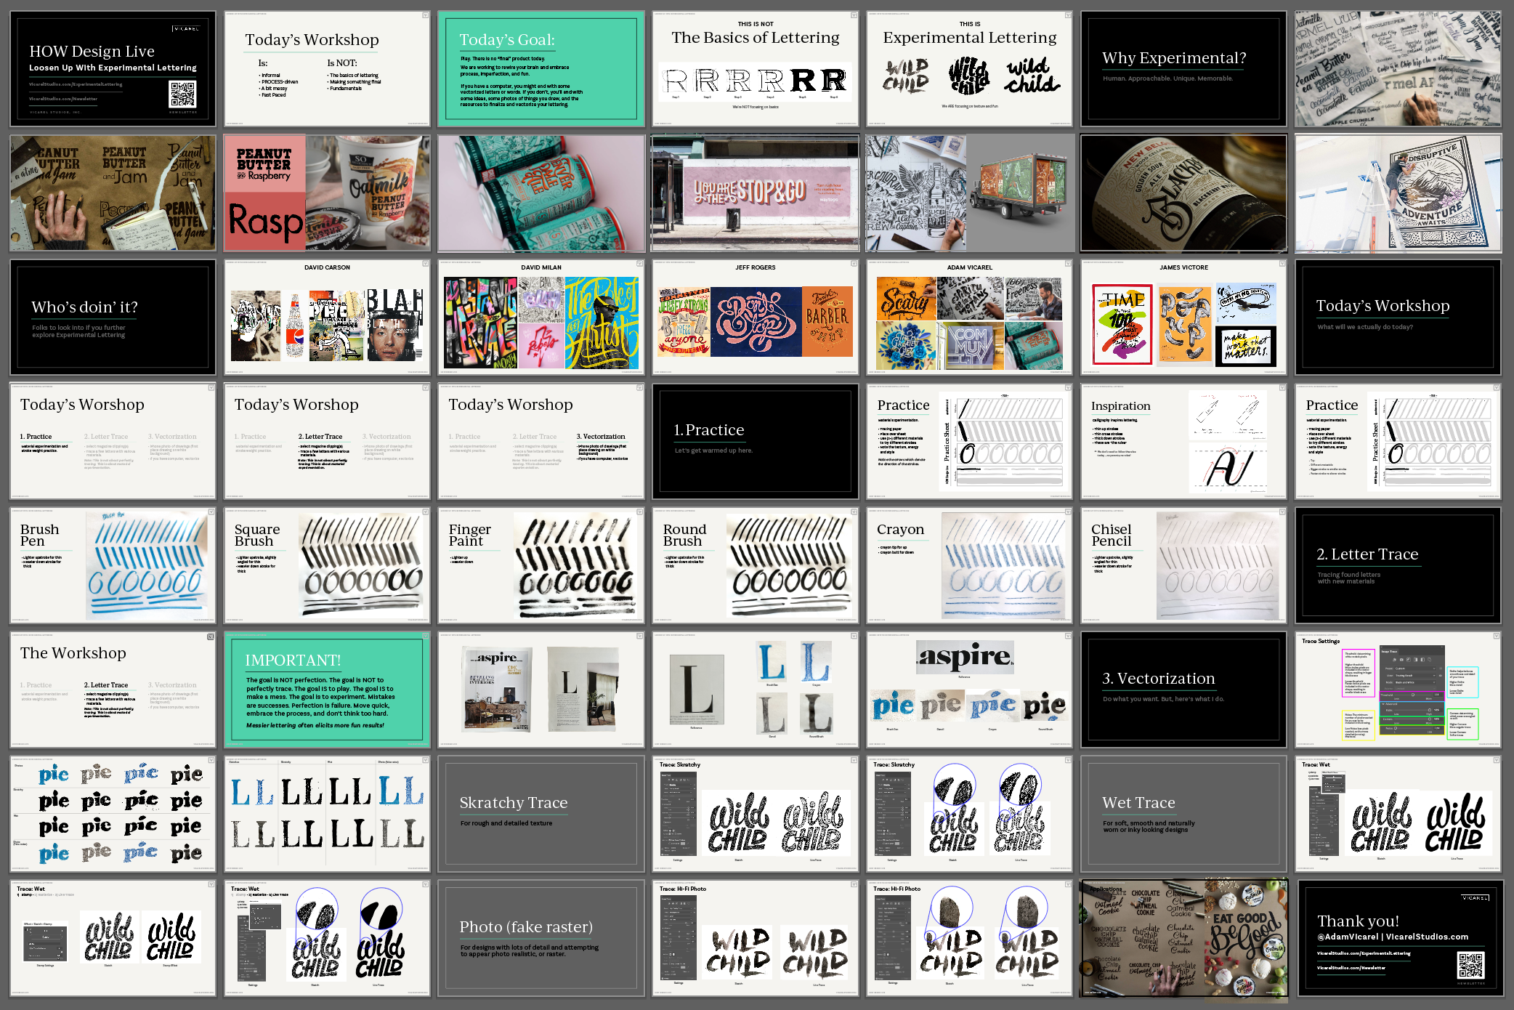
Task: Select the Who's doin' it? slide
Action: (x=113, y=317)
